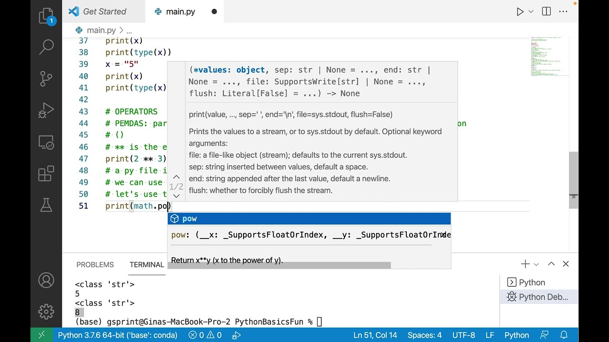Click the '# OPERATORS' comment line
The height and width of the screenshot is (342, 609).
pyautogui.click(x=131, y=112)
